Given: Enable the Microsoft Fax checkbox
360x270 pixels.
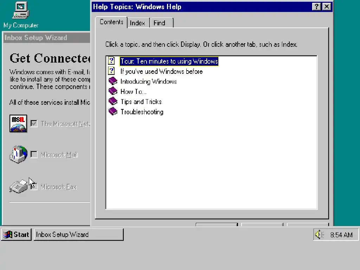Looking at the screenshot, I should [x=34, y=186].
